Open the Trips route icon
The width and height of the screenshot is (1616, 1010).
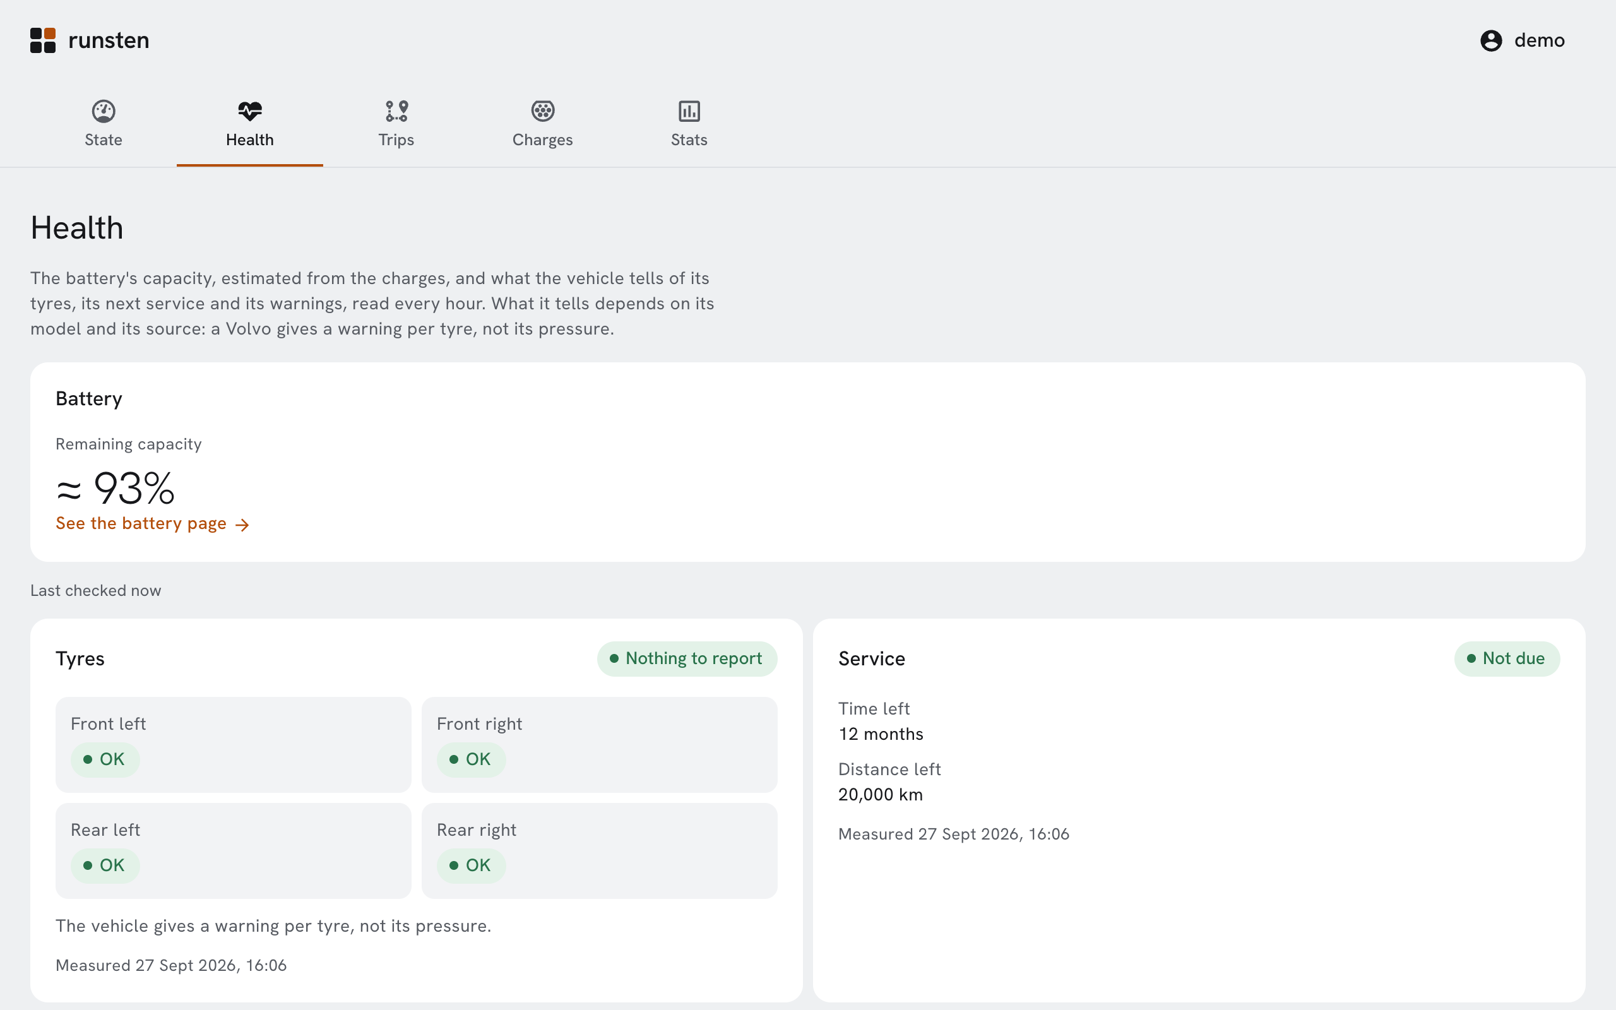click(x=396, y=111)
